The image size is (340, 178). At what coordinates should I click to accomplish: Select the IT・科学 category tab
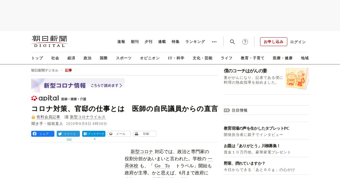point(176,58)
